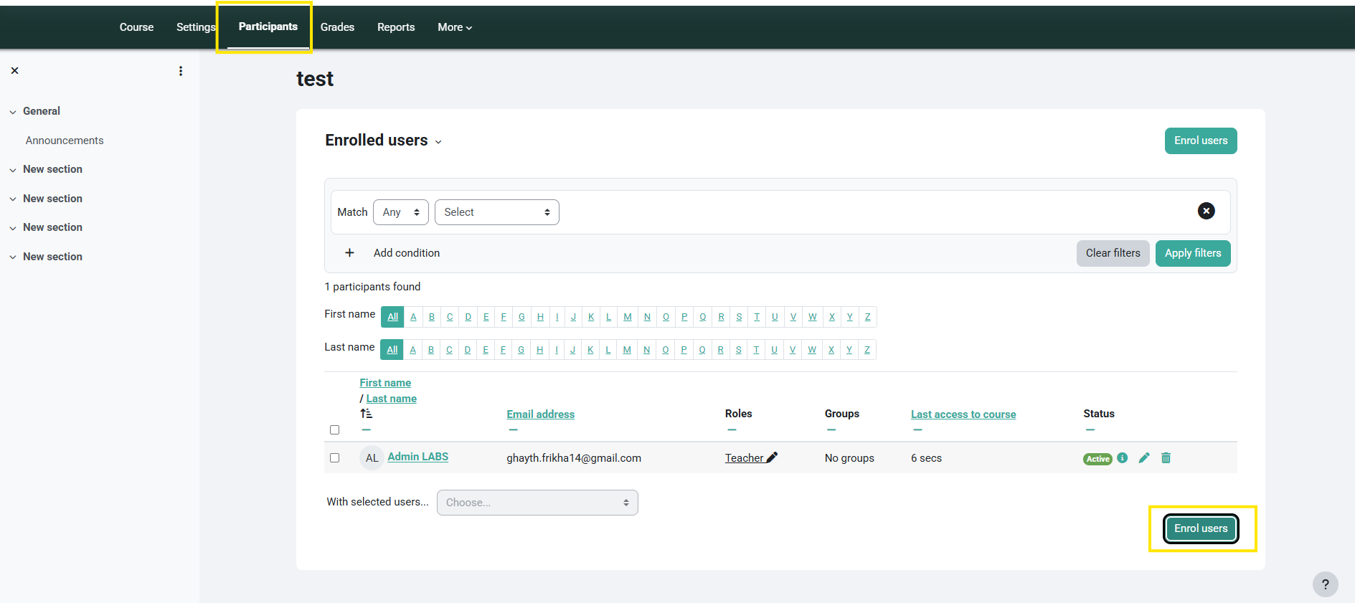Switch to the Grades tab

pyautogui.click(x=337, y=27)
